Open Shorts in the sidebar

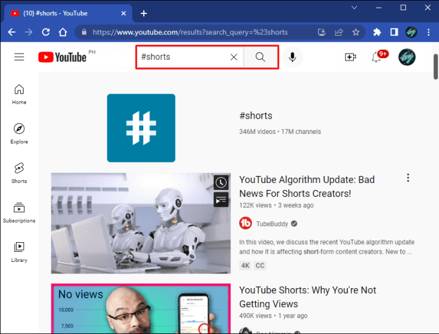pos(19,173)
